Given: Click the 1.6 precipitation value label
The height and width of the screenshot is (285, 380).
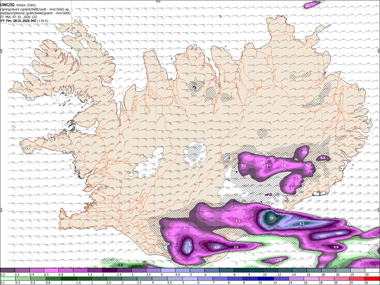Looking at the screenshot, I should tap(269, 165).
